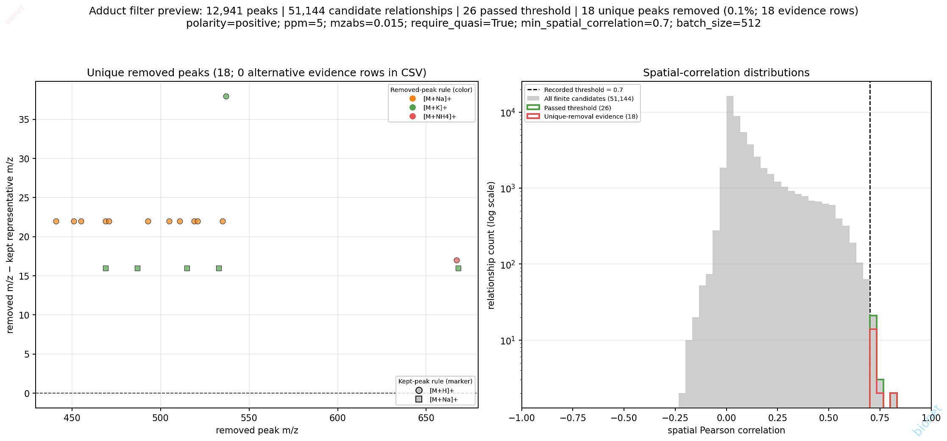Select the orange circle point near m/z 441
The height and width of the screenshot is (441, 947).
click(56, 221)
